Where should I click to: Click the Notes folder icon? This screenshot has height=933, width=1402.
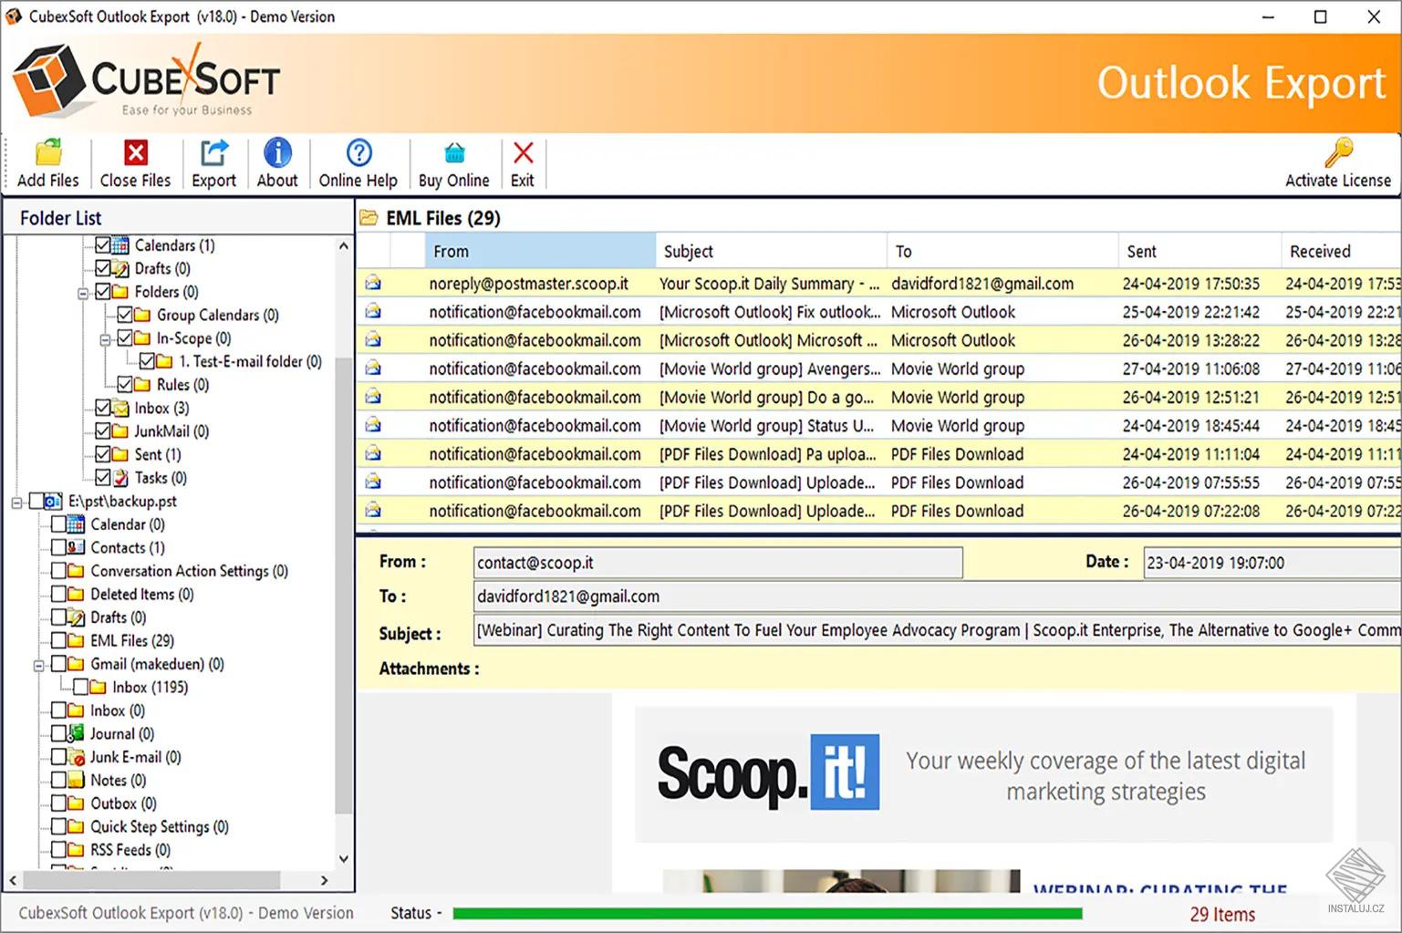[x=77, y=781]
